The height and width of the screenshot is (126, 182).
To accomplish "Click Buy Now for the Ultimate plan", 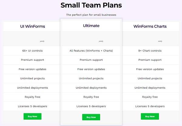I will [91, 117].
